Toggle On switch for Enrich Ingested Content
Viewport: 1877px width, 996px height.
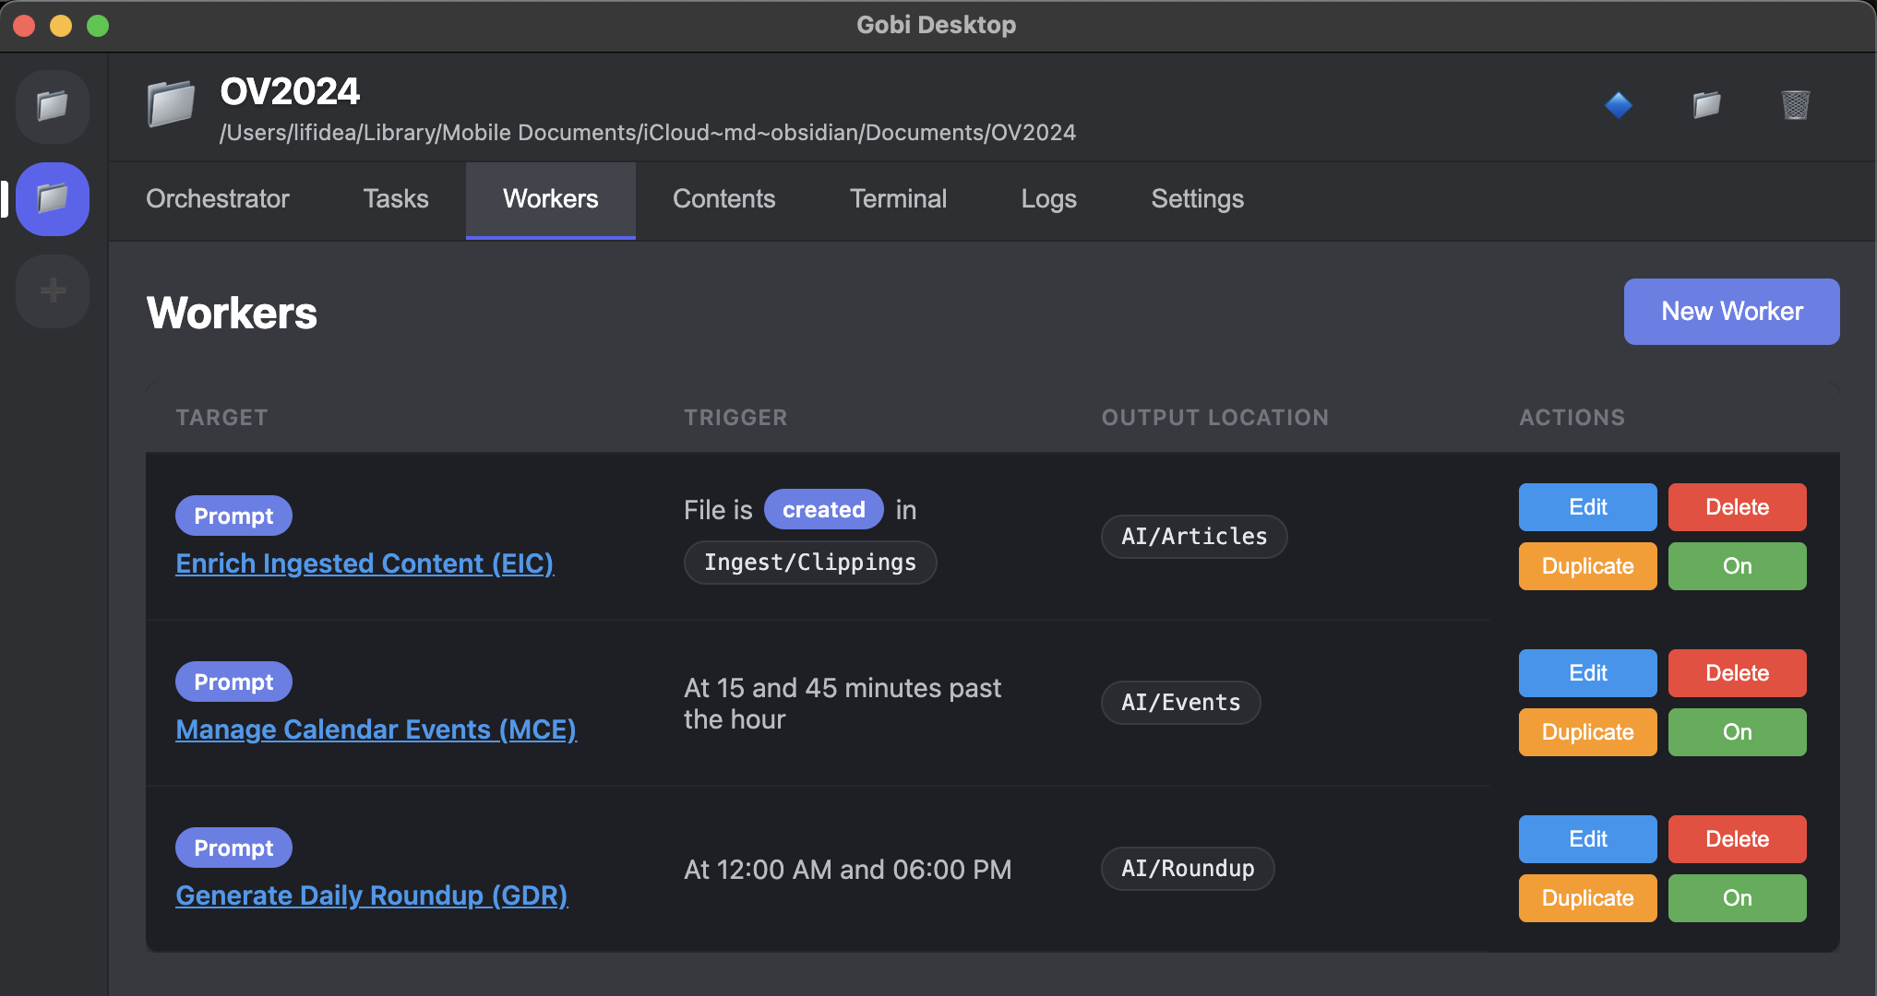1737,566
